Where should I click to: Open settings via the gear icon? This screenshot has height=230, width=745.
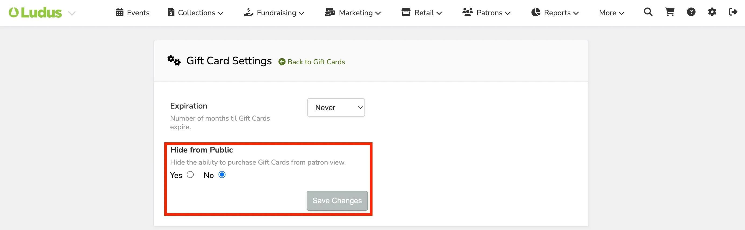pos(712,12)
